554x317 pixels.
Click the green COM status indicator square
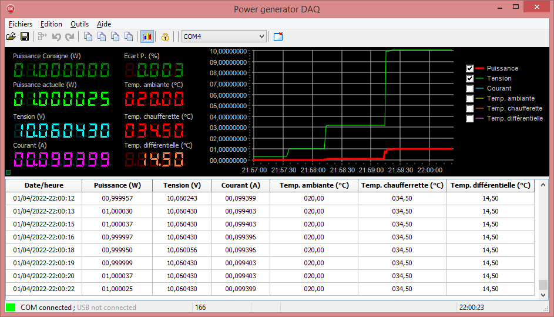click(x=11, y=307)
